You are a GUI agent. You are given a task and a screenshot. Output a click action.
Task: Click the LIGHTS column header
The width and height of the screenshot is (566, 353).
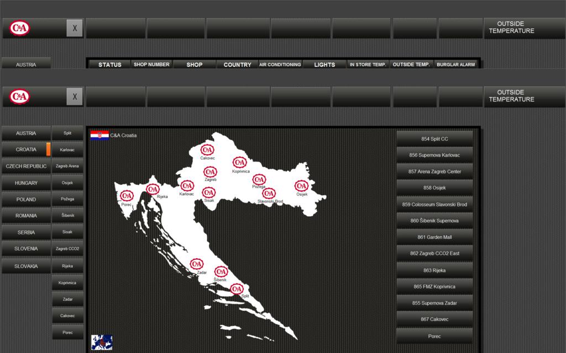[x=324, y=65]
